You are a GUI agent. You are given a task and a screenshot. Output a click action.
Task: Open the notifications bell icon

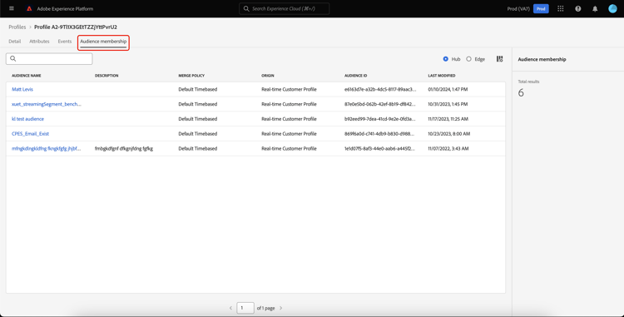tap(595, 9)
